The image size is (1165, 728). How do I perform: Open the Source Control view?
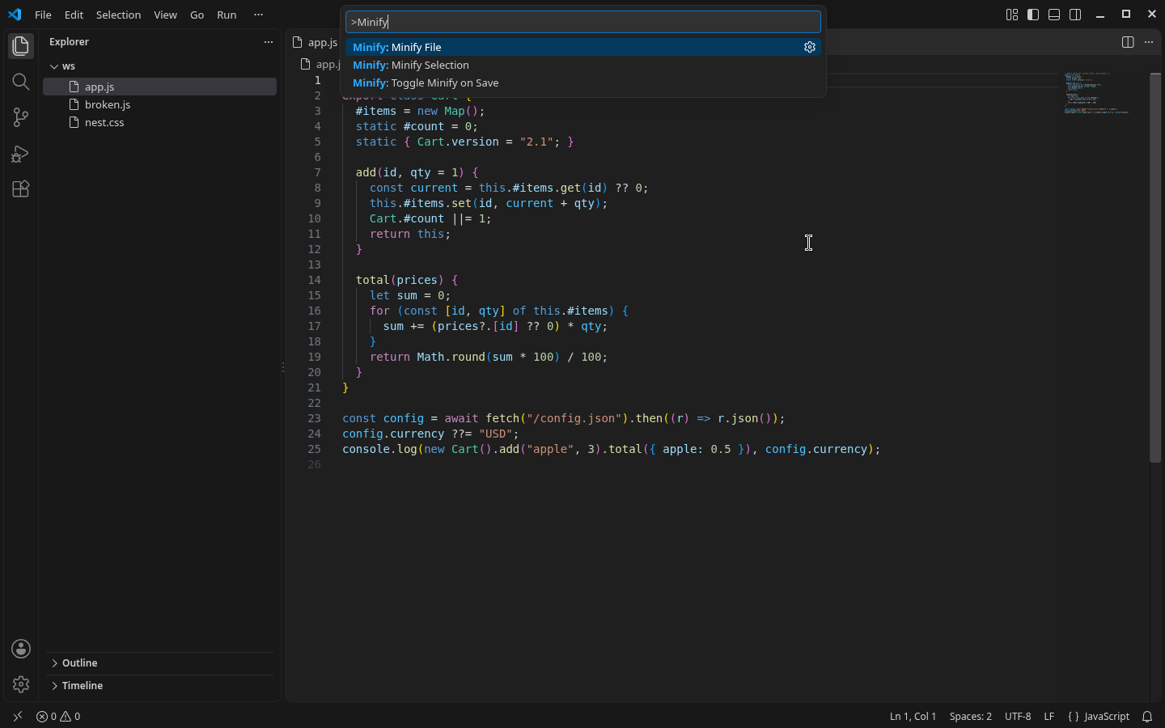[21, 117]
